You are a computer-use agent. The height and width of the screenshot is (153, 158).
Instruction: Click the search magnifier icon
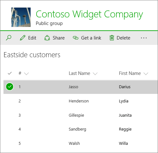tap(9, 38)
